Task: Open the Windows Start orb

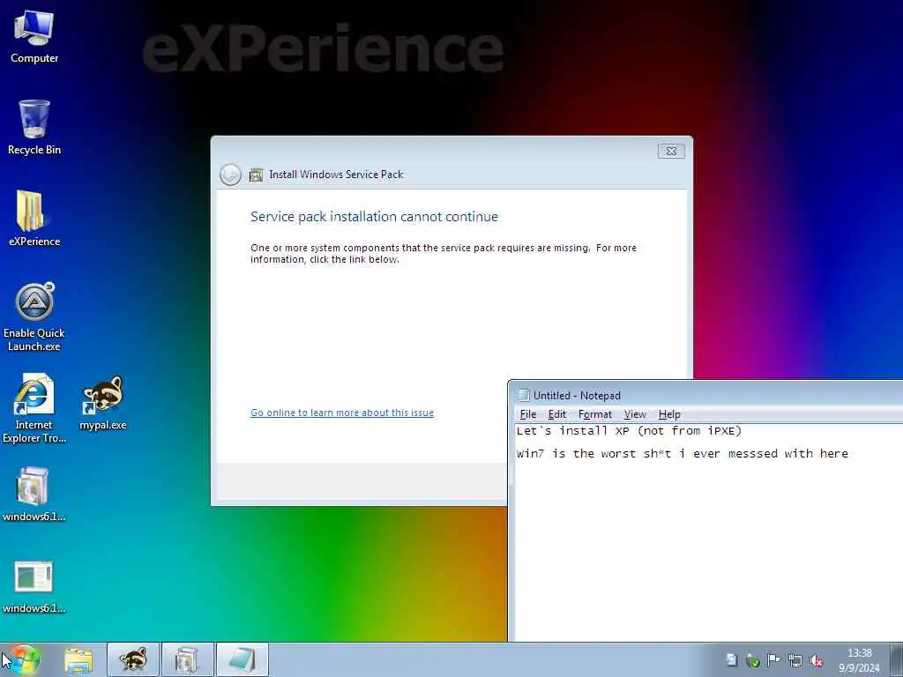Action: coord(24,659)
